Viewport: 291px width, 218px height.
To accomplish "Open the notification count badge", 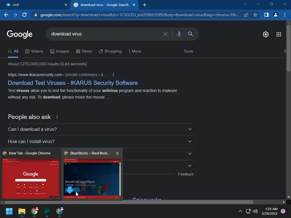I will tap(283, 211).
